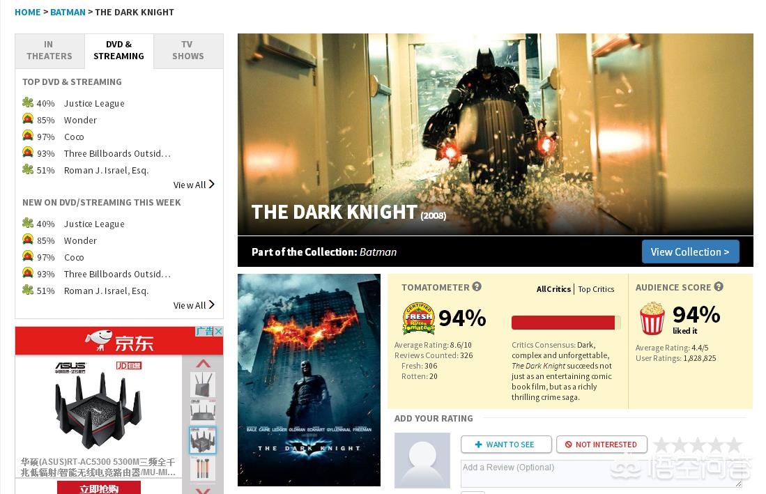The height and width of the screenshot is (494, 766).
Task: Click tomato icon by Wonder under New This Week
Action: [28, 239]
